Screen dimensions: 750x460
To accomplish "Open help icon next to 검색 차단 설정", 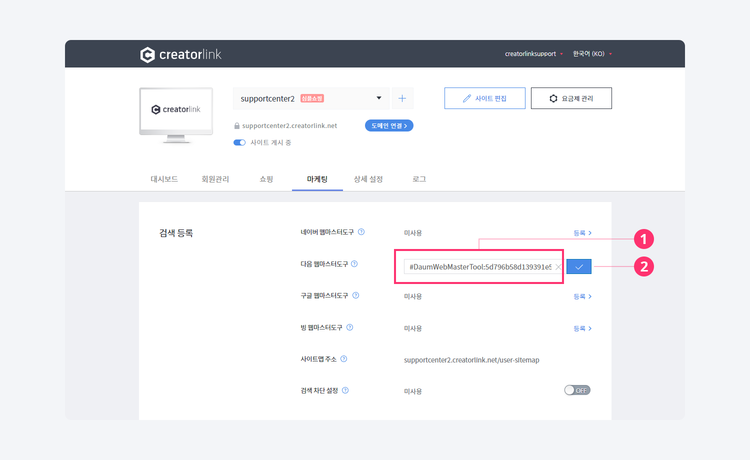I will [345, 390].
